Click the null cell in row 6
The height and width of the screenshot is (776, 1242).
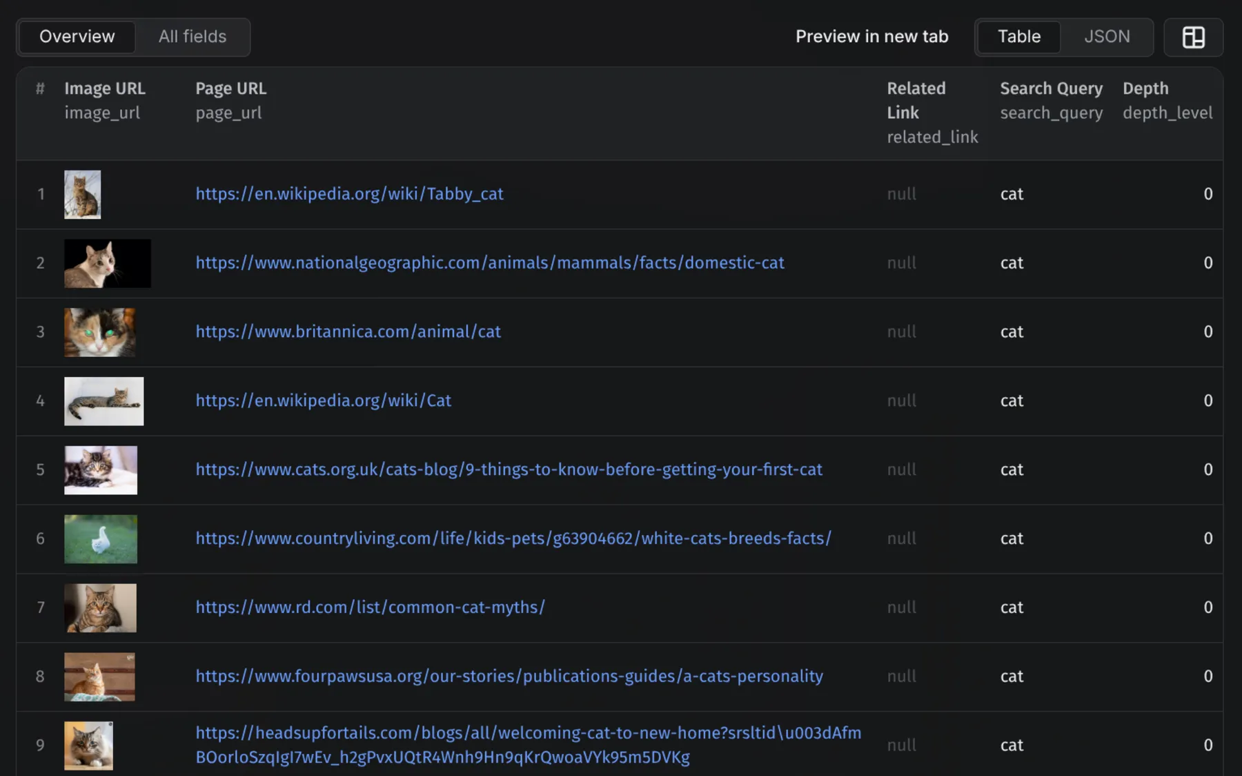coord(902,539)
